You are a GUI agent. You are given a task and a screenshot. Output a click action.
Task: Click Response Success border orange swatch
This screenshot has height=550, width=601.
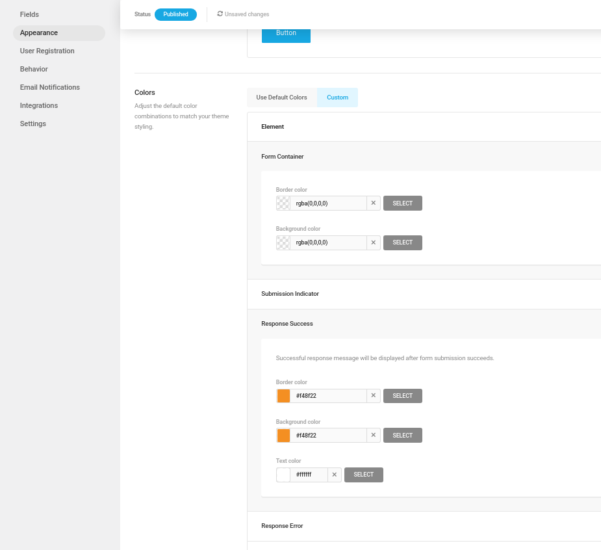point(283,396)
